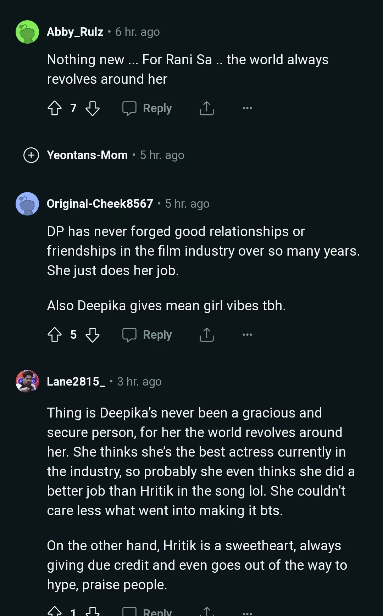Downvote Abby_Rulz's comment
The width and height of the screenshot is (383, 616).
click(x=93, y=108)
